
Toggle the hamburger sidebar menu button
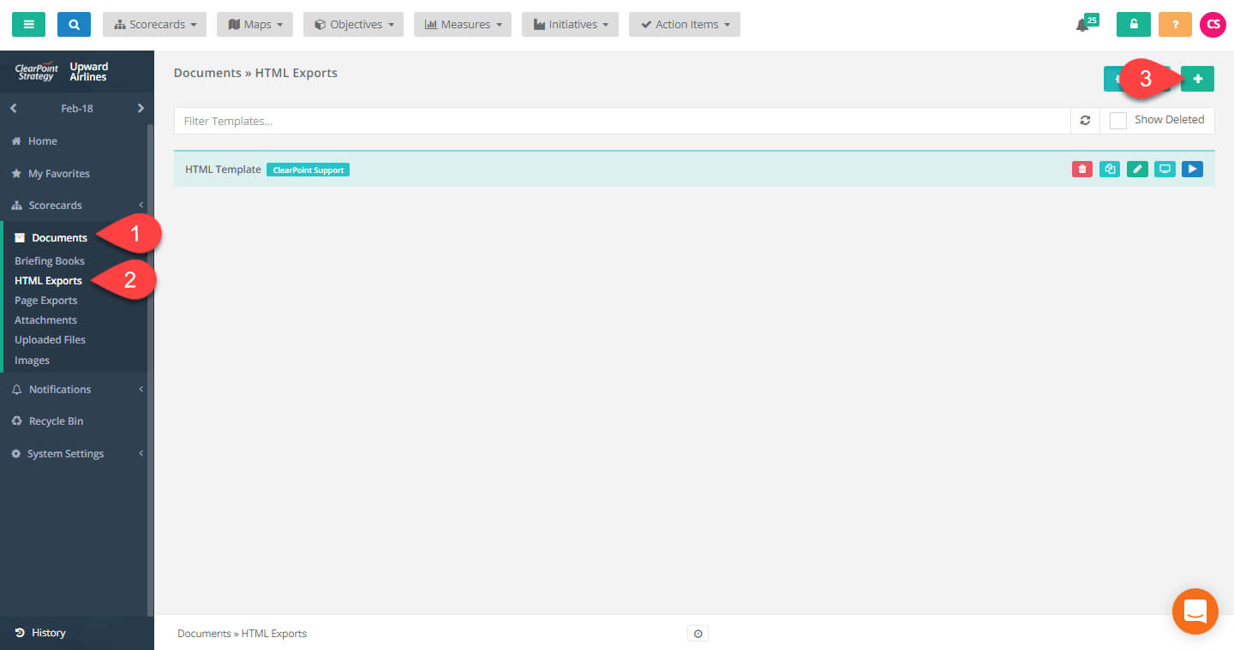(28, 25)
